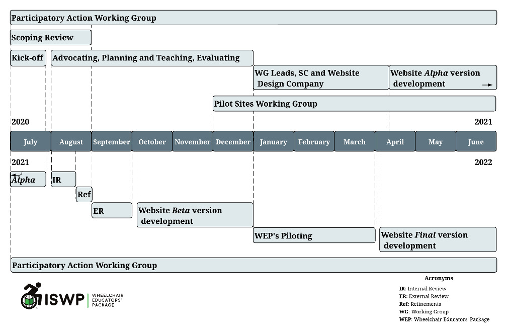The height and width of the screenshot is (334, 507).
Task: Click the Alpha box under July
Action: [x=28, y=180]
